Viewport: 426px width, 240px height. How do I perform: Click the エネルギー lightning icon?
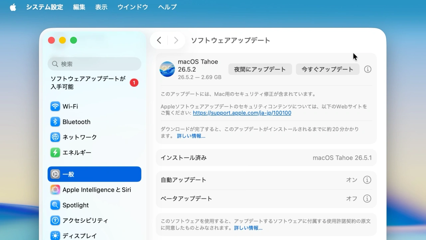[x=55, y=152]
